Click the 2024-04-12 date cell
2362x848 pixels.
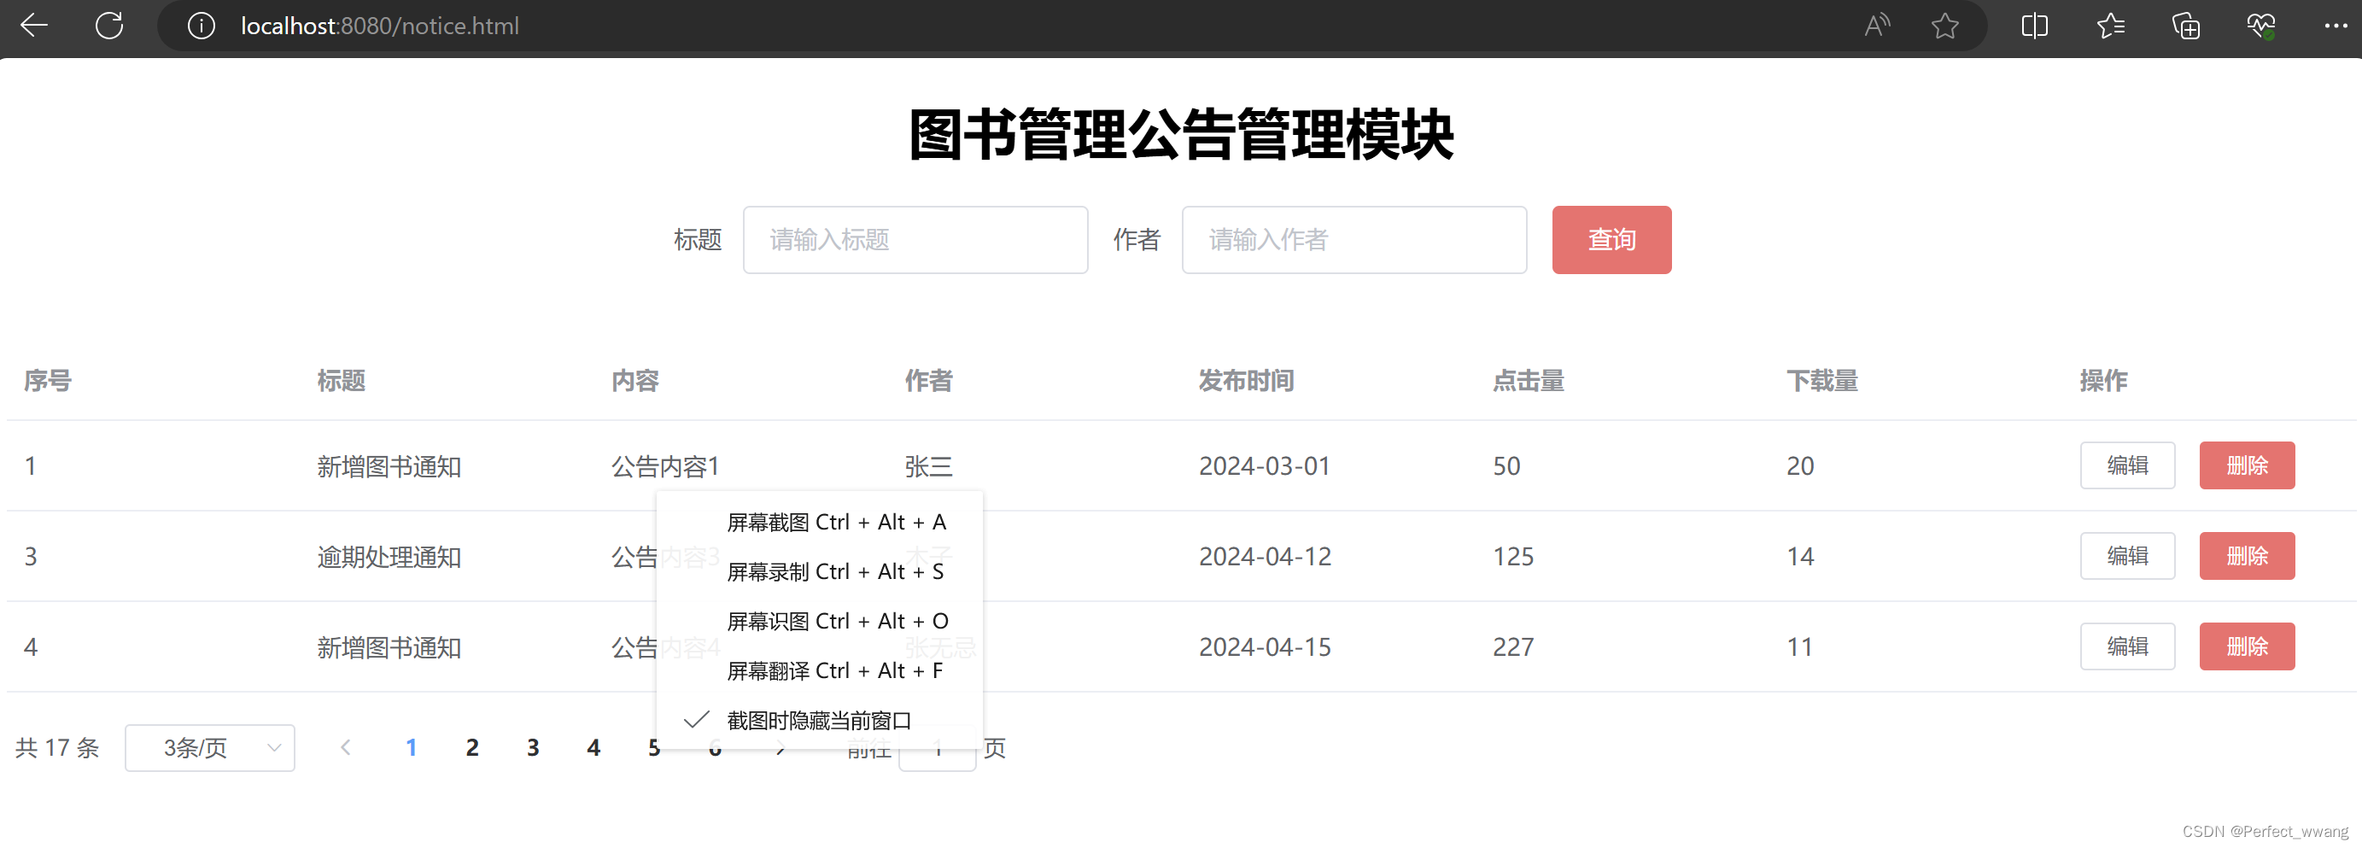pos(1265,556)
